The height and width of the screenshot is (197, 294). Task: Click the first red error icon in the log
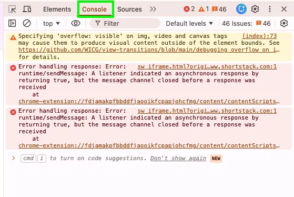(x=13, y=68)
